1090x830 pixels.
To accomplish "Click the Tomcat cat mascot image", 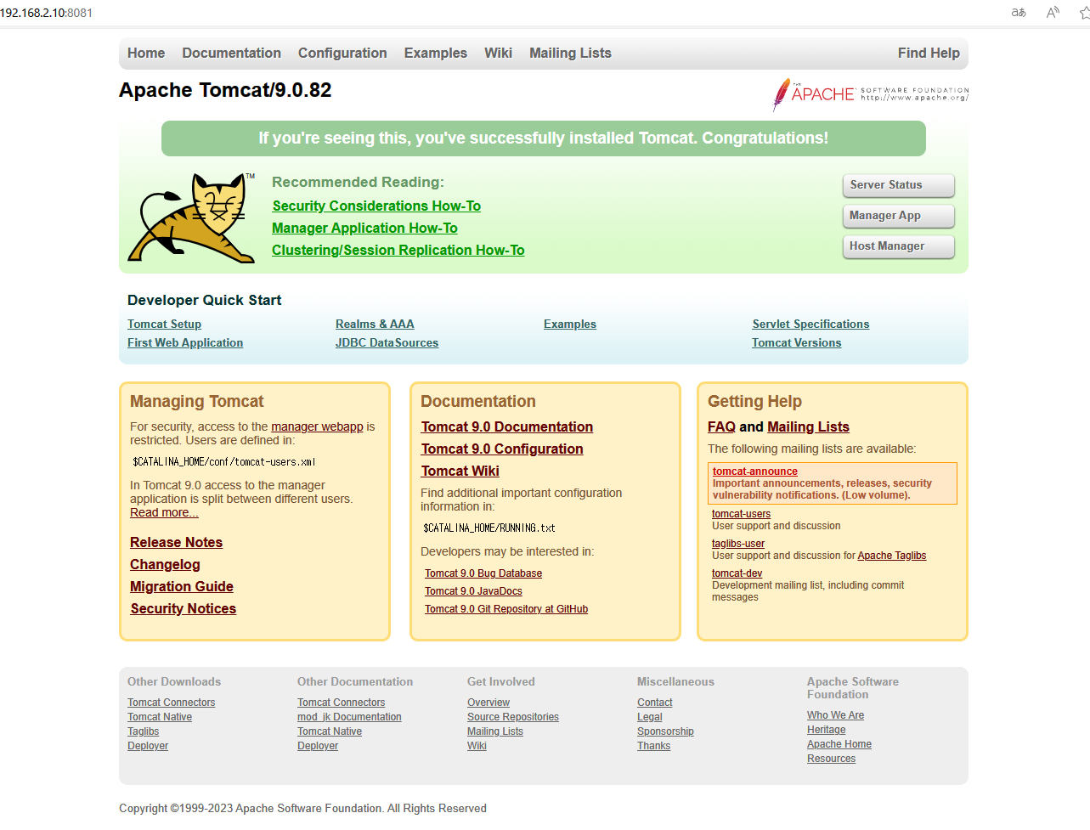I will 191,218.
